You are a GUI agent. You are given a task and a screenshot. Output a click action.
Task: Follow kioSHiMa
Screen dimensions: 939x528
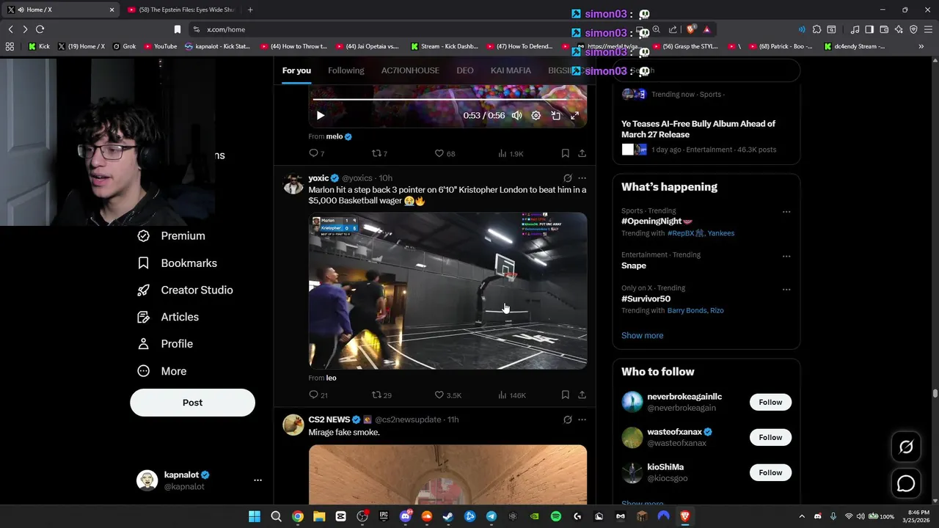click(770, 472)
